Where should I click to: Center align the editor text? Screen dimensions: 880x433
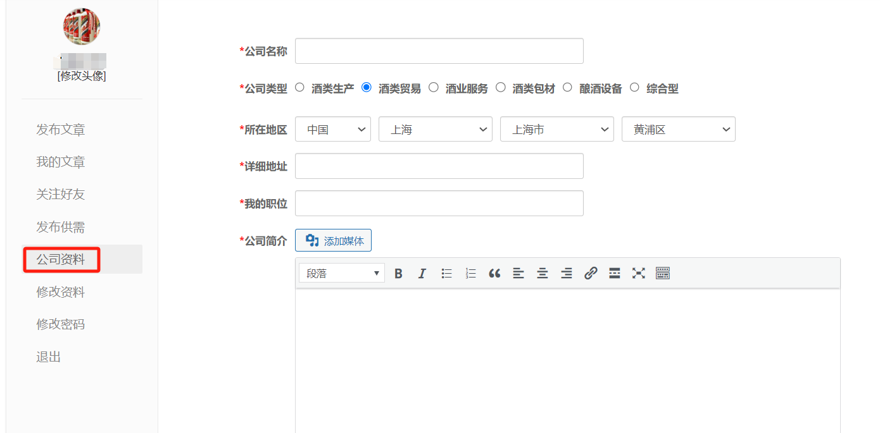click(543, 273)
